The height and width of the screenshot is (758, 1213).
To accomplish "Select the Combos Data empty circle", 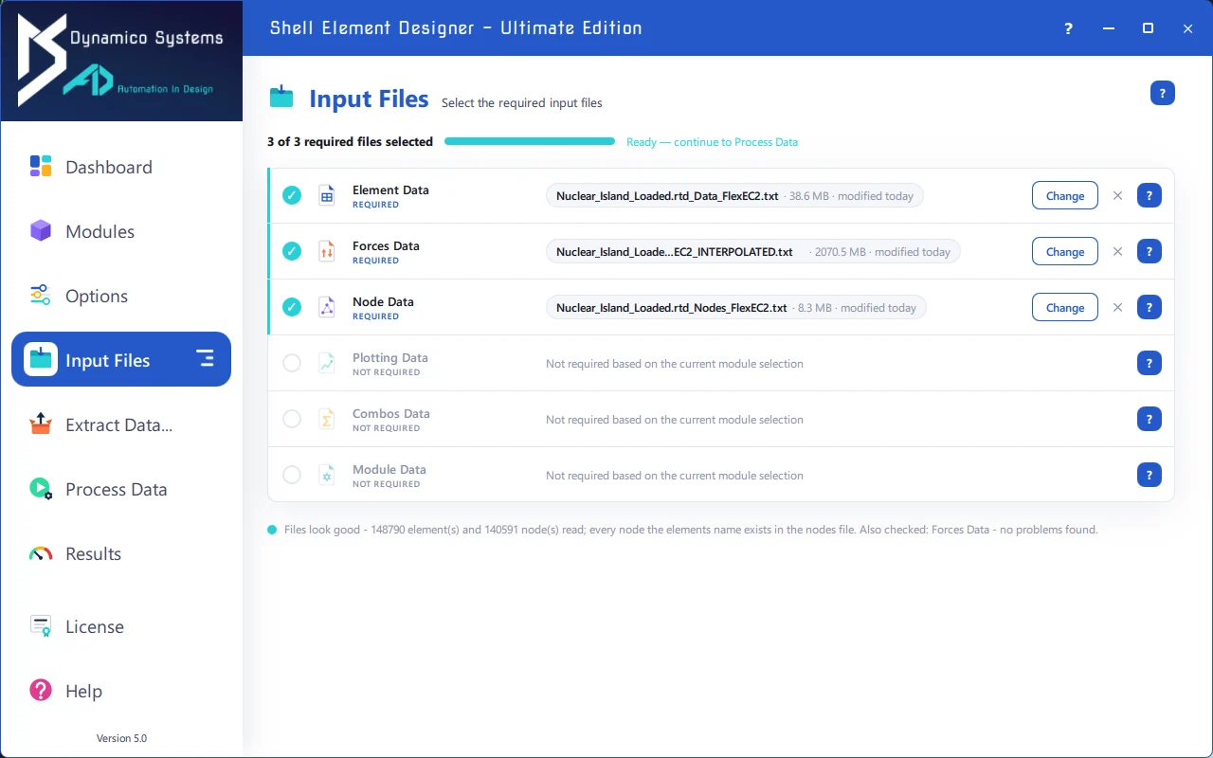I will 292,420.
